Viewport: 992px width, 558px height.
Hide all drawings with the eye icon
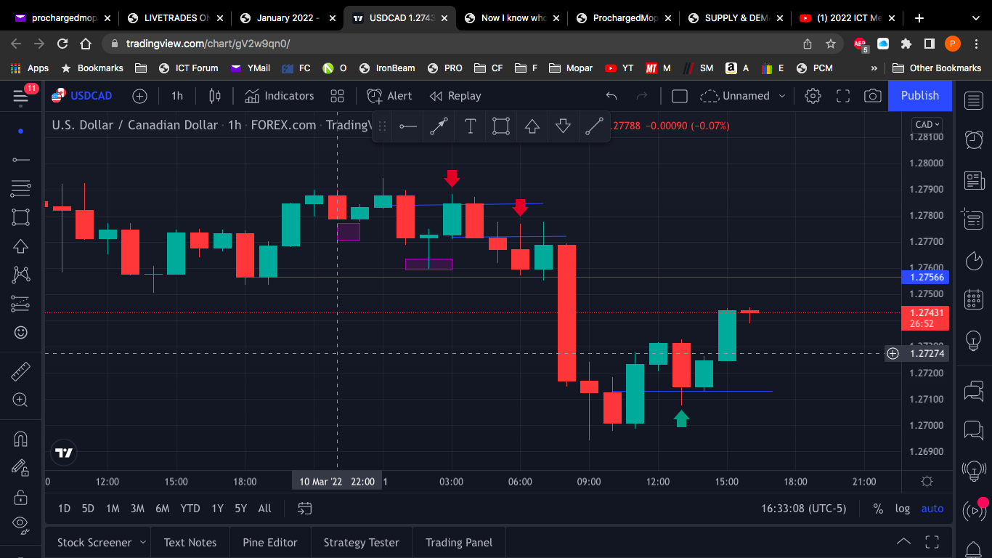coord(20,523)
